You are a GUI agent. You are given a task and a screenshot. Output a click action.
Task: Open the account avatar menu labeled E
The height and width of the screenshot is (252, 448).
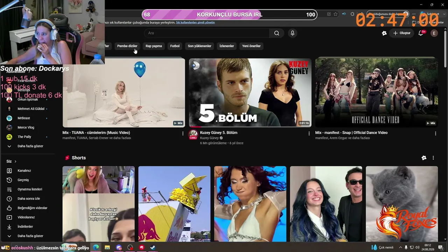point(434,33)
